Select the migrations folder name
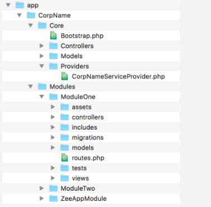The width and height of the screenshot is (211, 207). pos(88,137)
